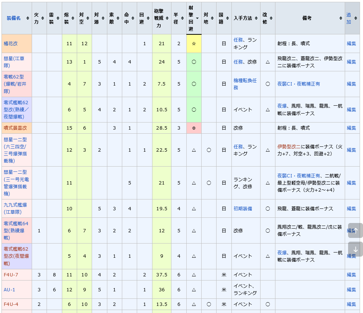This screenshot has width=363, height=313.
Task: Sort by 入手方法 column sort arrows
Action: tap(256, 18)
